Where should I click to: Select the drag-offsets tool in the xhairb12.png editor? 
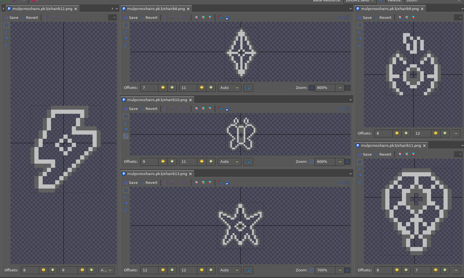(x=6, y=25)
